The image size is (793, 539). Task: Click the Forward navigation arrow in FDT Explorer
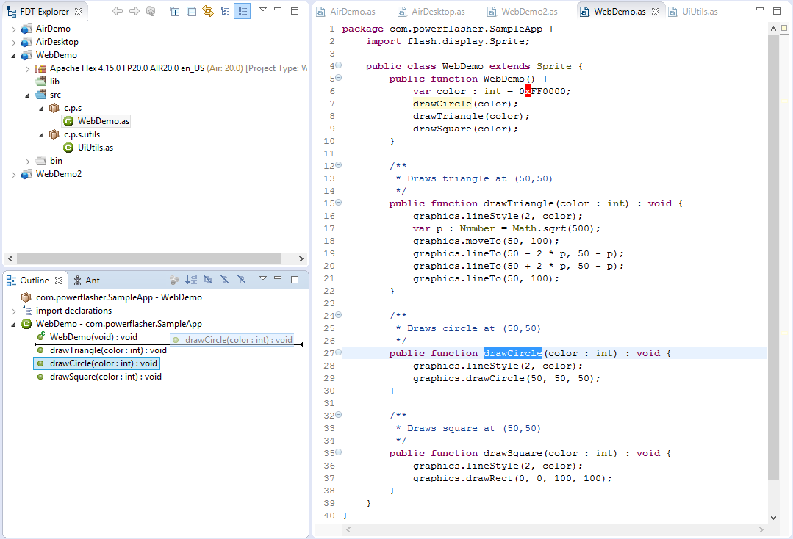[134, 10]
